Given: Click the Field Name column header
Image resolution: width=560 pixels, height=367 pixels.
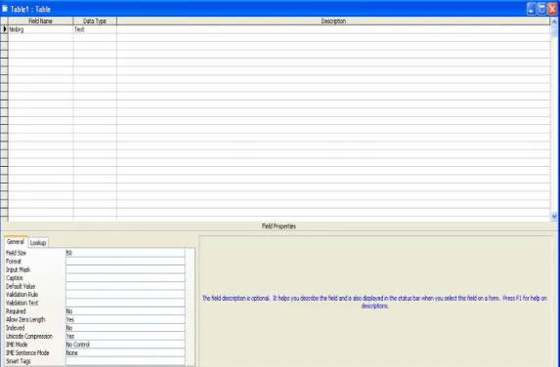Looking at the screenshot, I should pos(41,21).
